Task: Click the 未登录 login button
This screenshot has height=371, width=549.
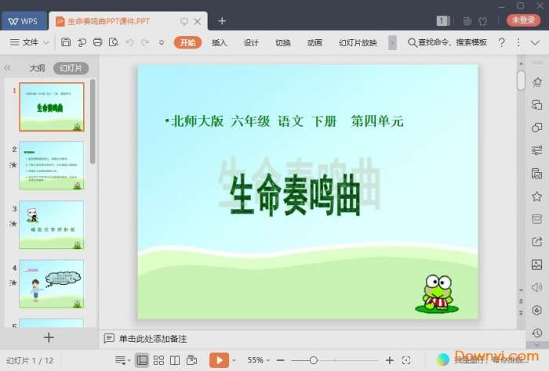Action: coord(523,20)
